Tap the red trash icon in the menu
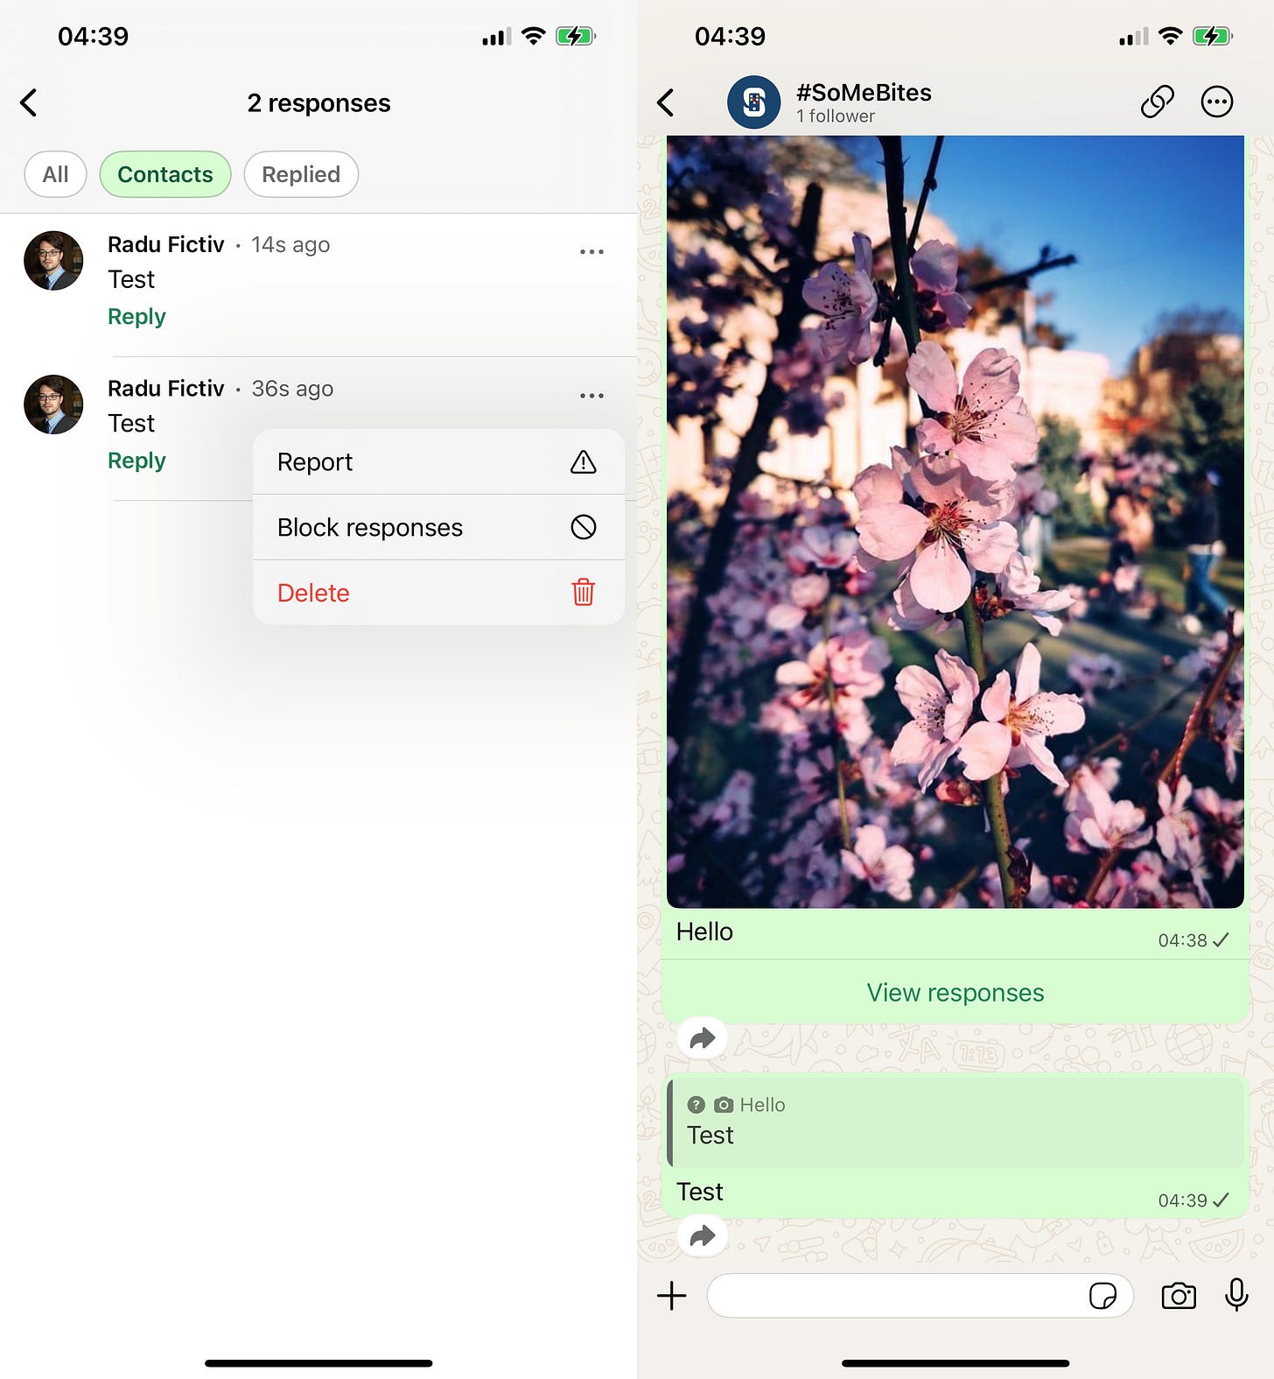Screen dimensions: 1274x1379 (584, 593)
